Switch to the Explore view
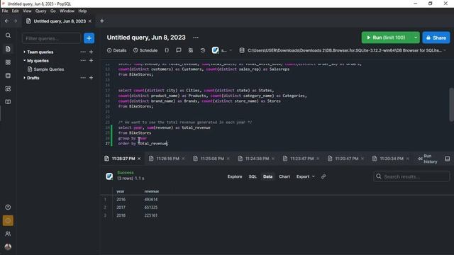The width and height of the screenshot is (454, 255). (235, 176)
